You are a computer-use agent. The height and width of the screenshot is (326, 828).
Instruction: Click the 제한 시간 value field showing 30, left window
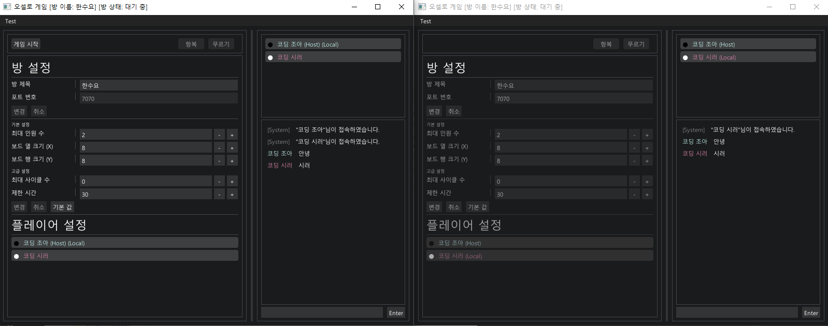point(146,194)
